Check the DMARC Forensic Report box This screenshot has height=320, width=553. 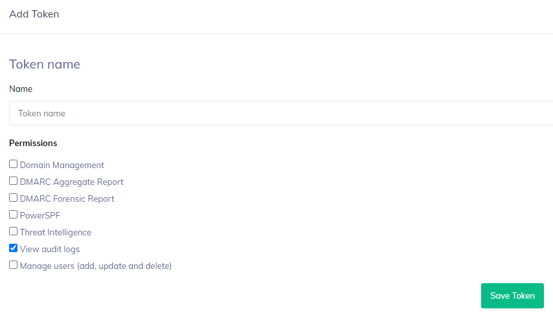pyautogui.click(x=14, y=198)
